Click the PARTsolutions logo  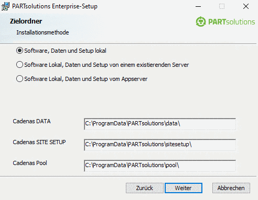225,22
